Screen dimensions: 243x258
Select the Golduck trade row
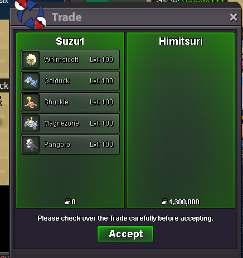pyautogui.click(x=70, y=81)
